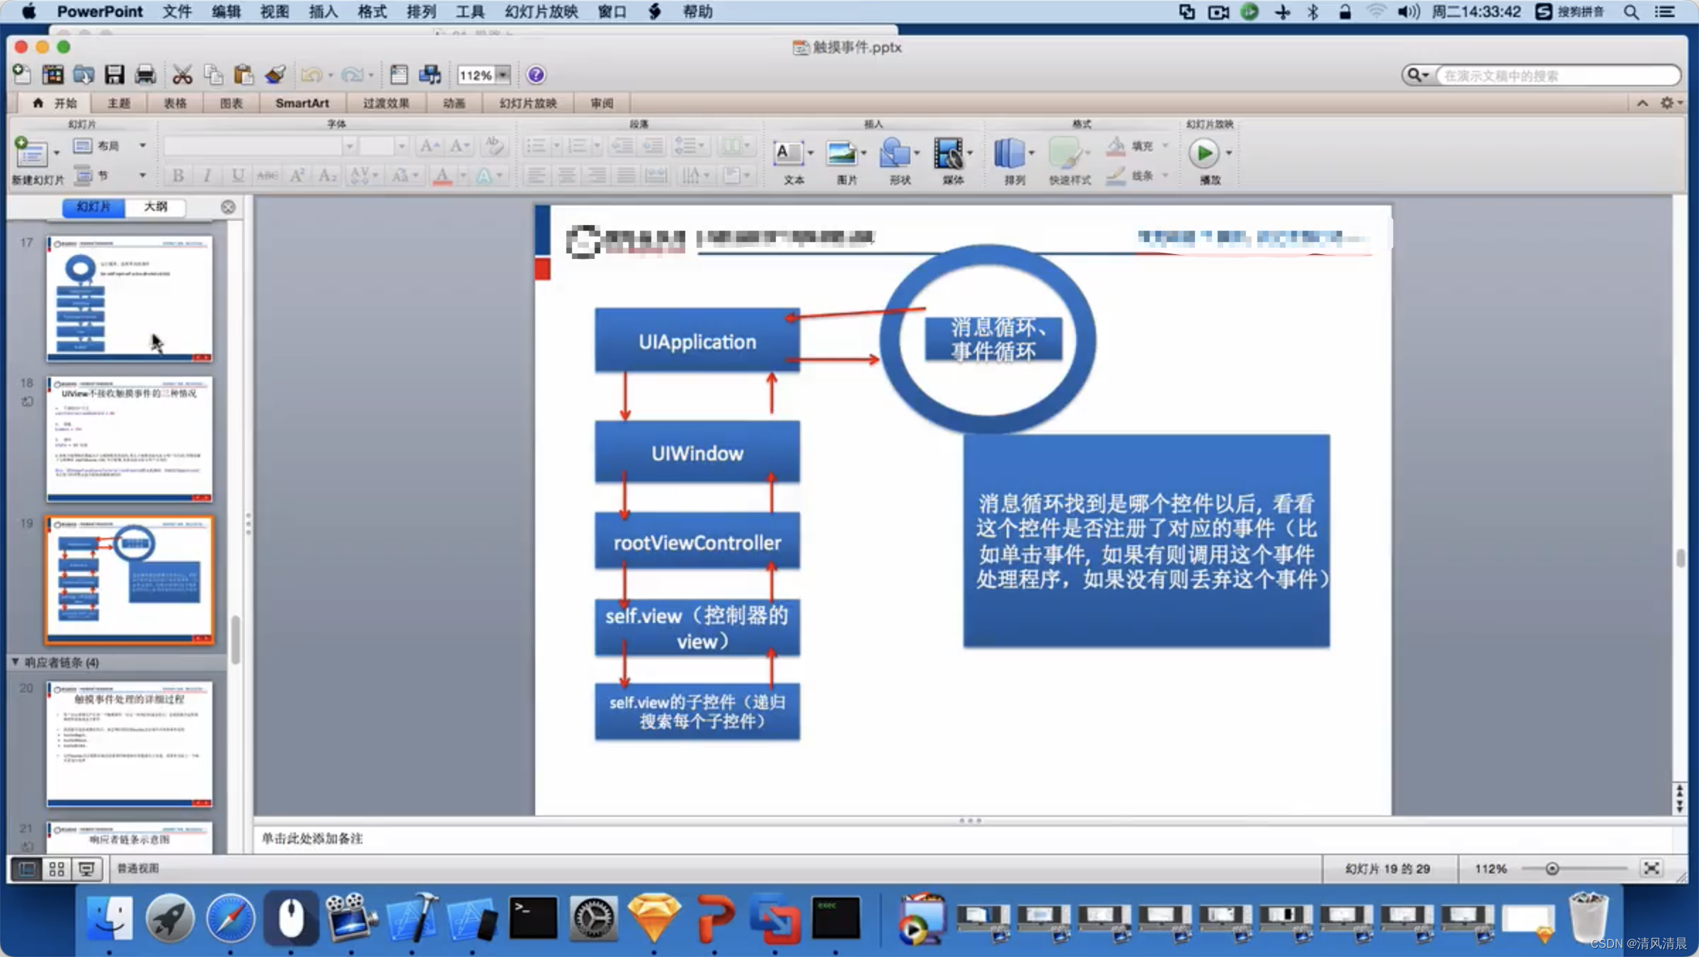Open System Preferences from the Dock
Screen dimensions: 1699x957
pos(593,919)
